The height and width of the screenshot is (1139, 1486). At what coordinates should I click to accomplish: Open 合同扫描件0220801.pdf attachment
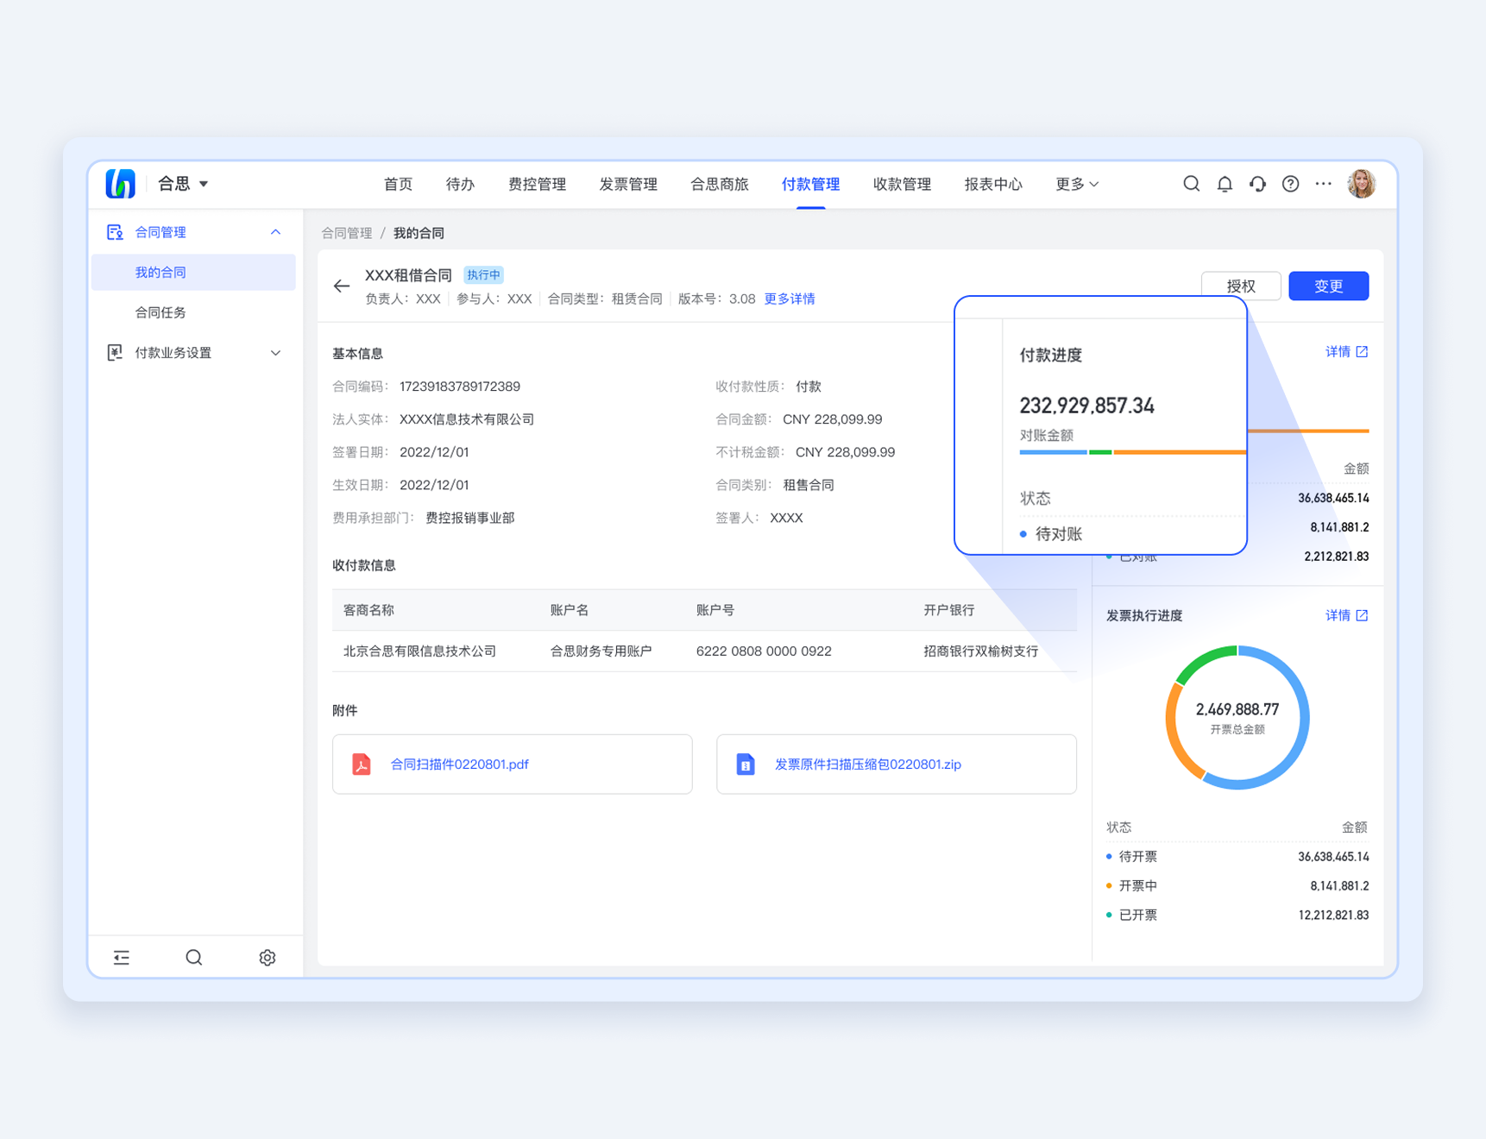click(x=459, y=765)
